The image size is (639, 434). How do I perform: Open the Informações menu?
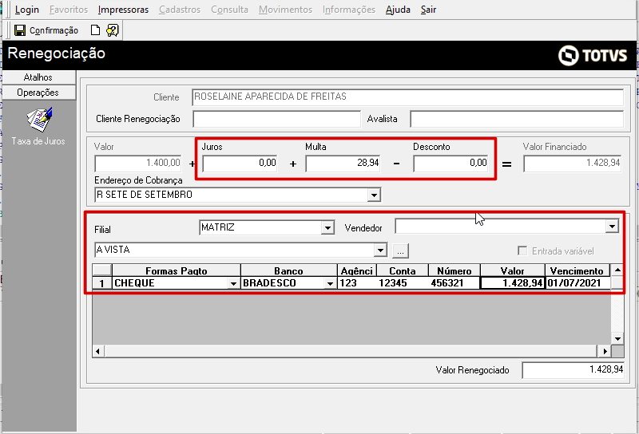pos(349,10)
